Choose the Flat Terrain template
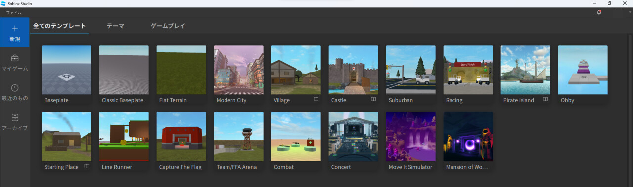Image resolution: width=633 pixels, height=187 pixels. click(181, 70)
